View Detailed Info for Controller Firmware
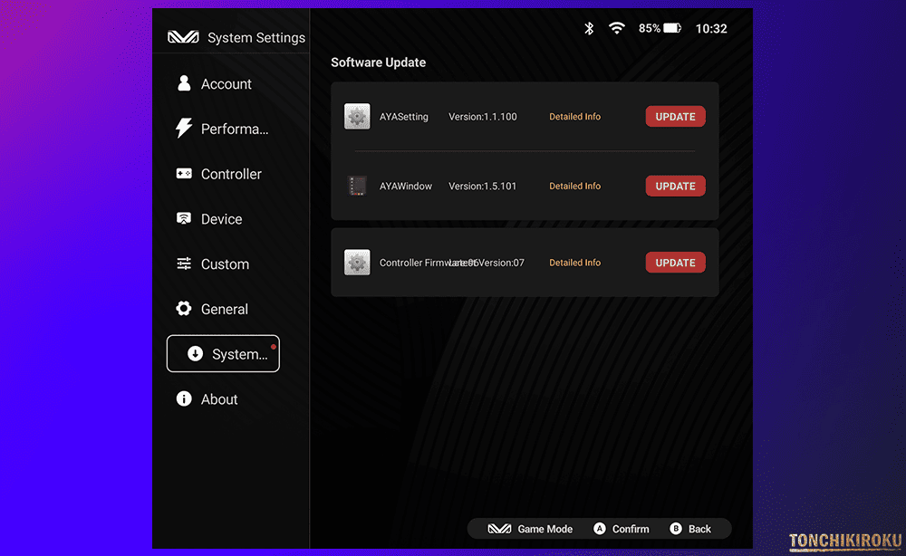Image resolution: width=906 pixels, height=556 pixels. click(574, 263)
